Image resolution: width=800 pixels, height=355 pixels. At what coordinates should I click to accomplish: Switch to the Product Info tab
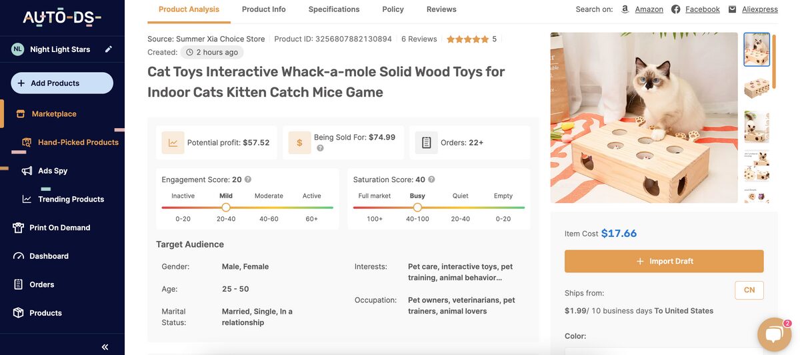pos(263,9)
